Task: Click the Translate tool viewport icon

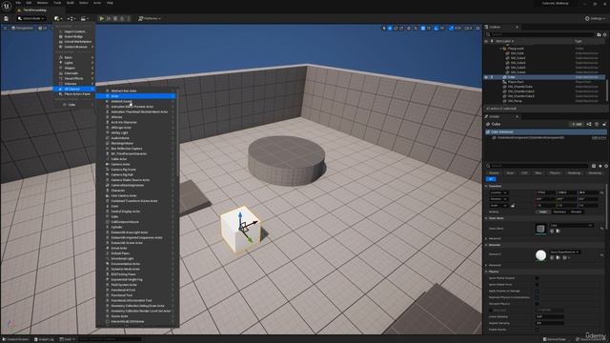Action: pyautogui.click(x=390, y=28)
